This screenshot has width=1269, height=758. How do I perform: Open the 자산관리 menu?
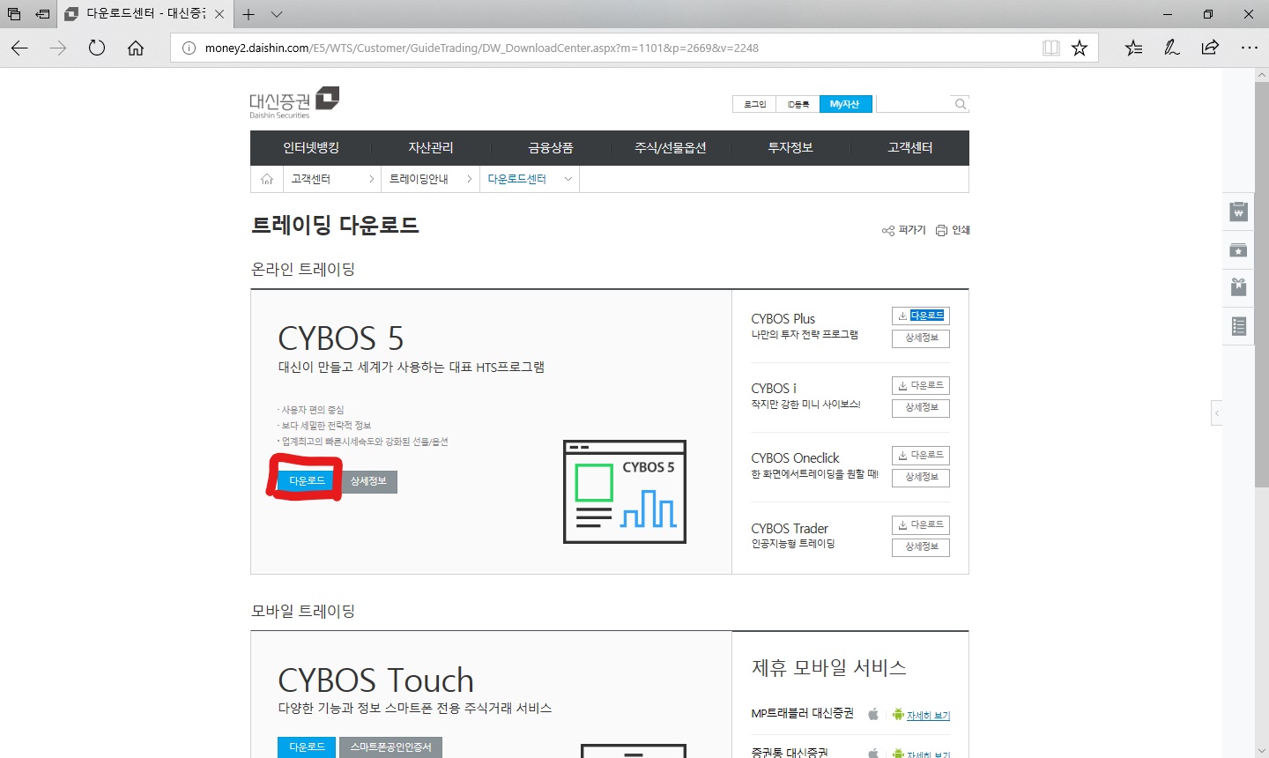pos(431,148)
